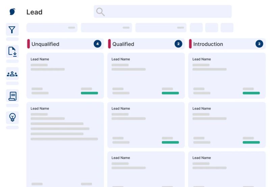
Task: Open first Lead Name card in Introduction
Action: click(x=227, y=75)
